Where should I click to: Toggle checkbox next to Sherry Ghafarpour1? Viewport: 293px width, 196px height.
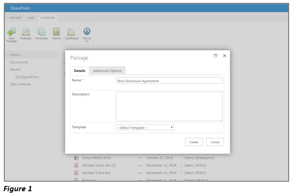pos(181,158)
